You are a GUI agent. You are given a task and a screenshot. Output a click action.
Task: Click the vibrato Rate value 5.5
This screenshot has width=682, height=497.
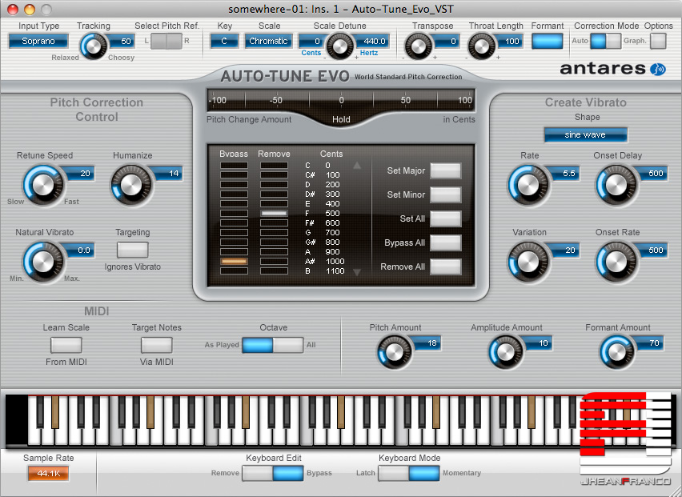click(565, 174)
